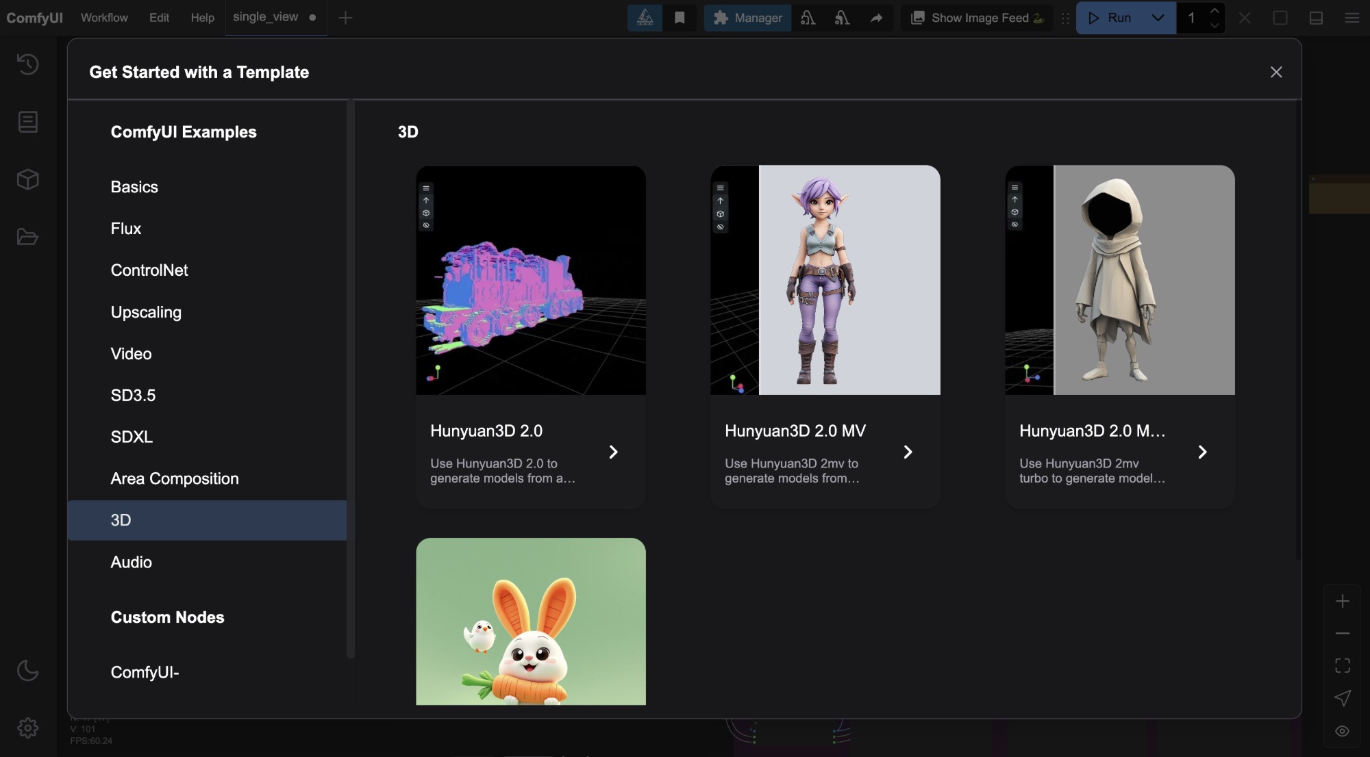Open the queue history sidebar icon
1370x757 pixels.
(27, 64)
